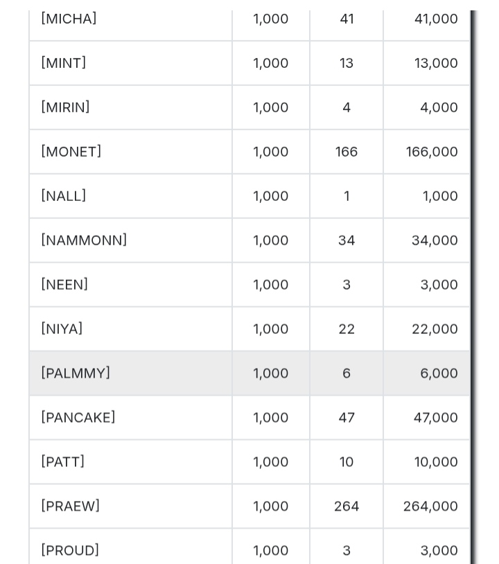This screenshot has width=499, height=564.
Task: Click the quantity 41 in MICHA row
Action: click(x=347, y=19)
